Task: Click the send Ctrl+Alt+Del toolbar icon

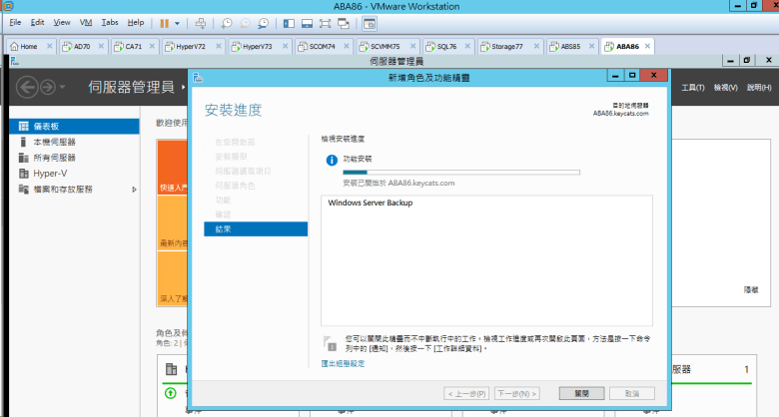Action: pyautogui.click(x=201, y=22)
